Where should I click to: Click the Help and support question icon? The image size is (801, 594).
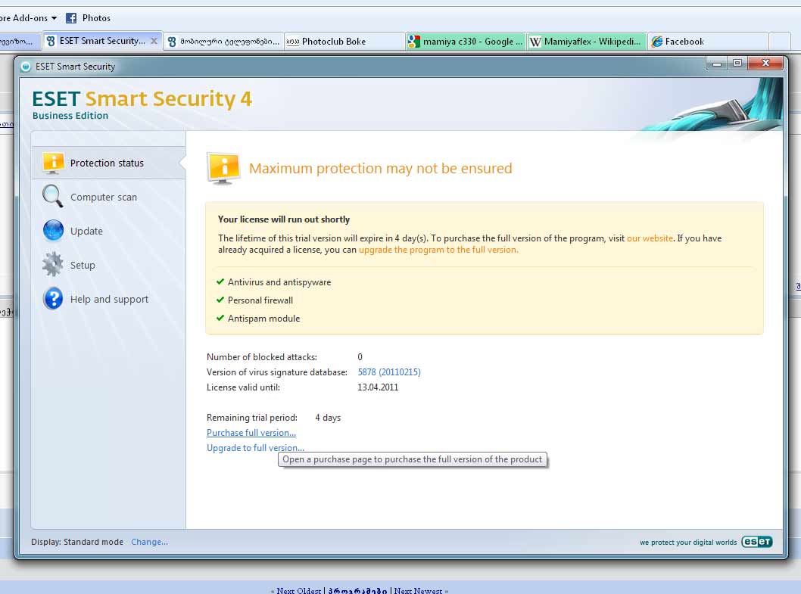pos(53,299)
